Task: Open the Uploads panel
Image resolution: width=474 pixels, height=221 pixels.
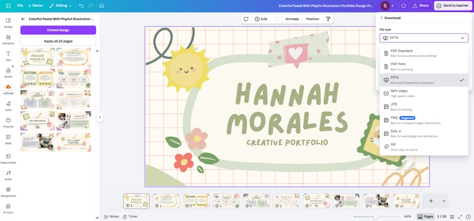Action: tap(8, 89)
